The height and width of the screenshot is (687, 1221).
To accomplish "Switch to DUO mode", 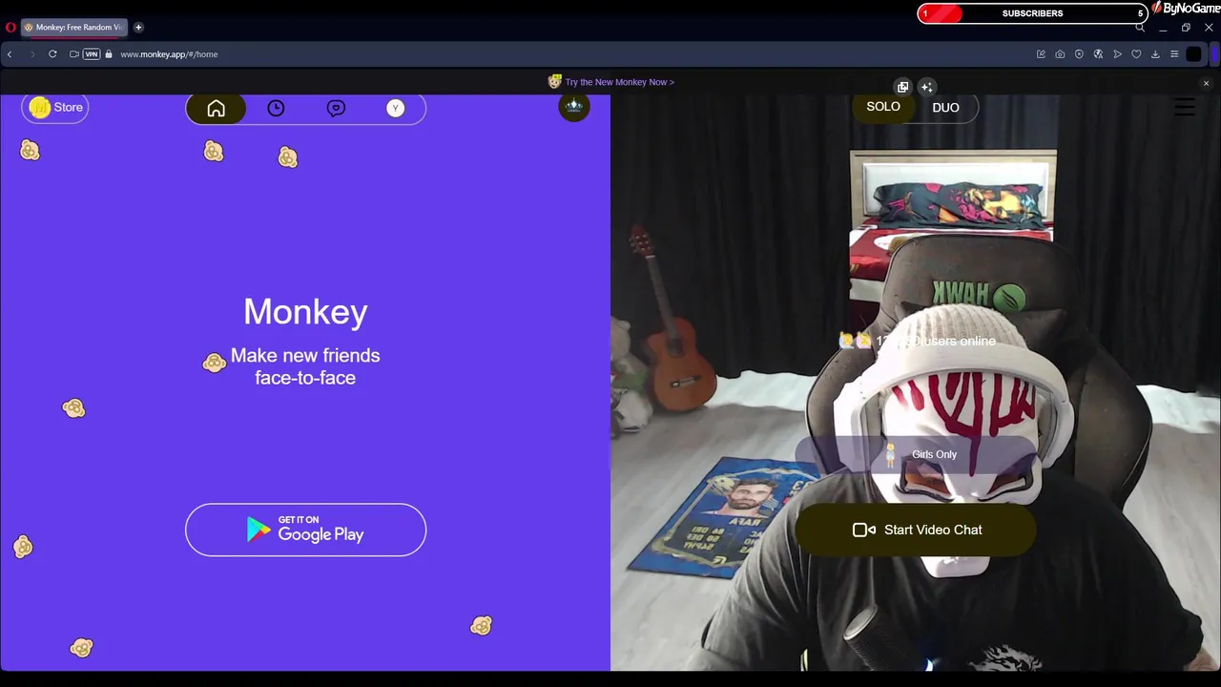I will [x=945, y=108].
